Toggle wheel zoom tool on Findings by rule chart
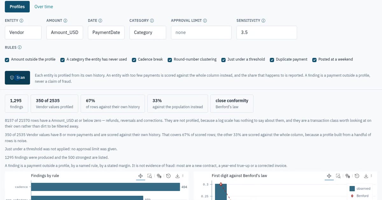The image size is (382, 200). pyautogui.click(x=159, y=176)
